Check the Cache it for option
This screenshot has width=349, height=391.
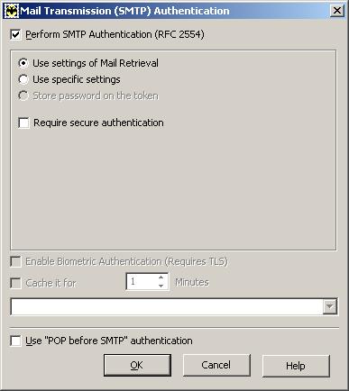[x=15, y=283]
